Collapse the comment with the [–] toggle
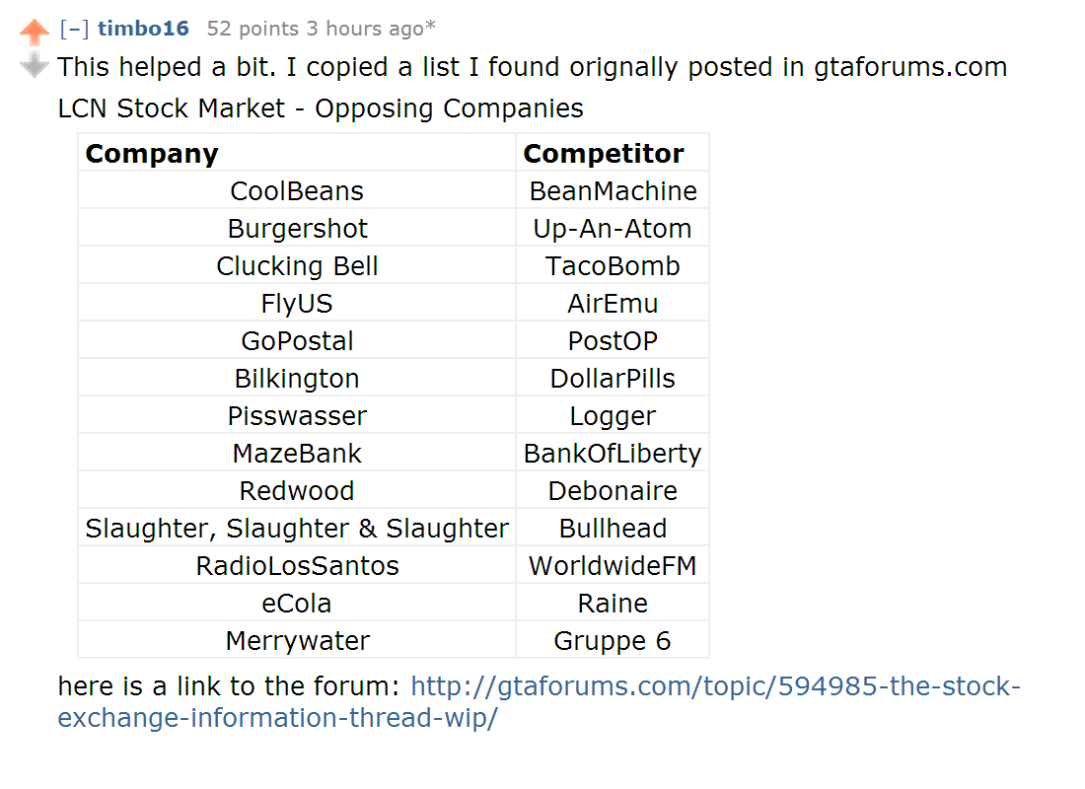 pos(74,29)
